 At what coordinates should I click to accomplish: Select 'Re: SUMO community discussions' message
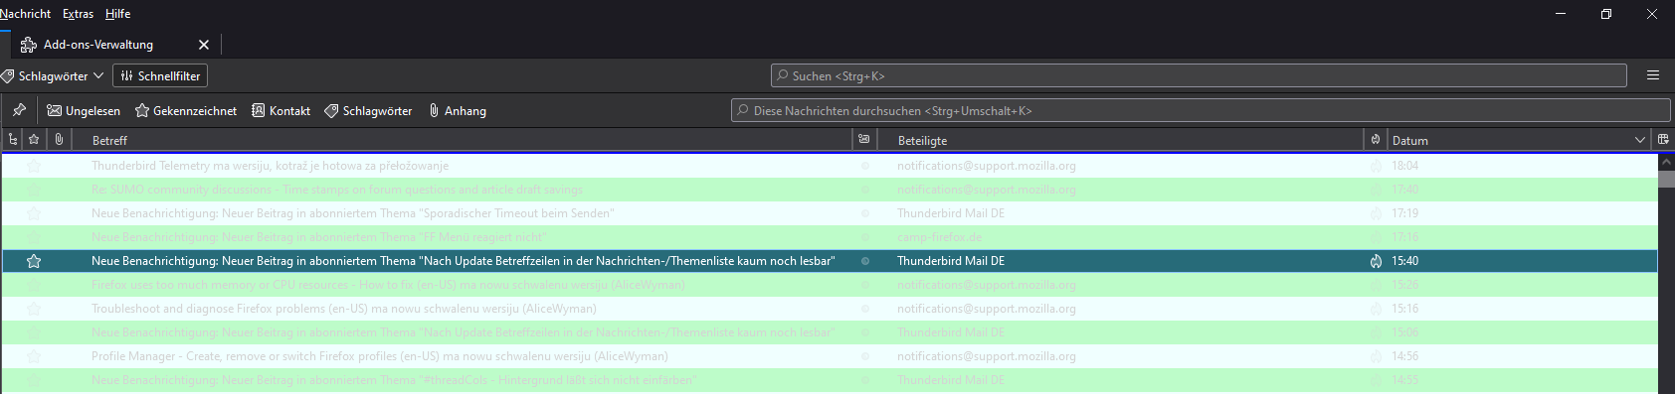(830, 190)
